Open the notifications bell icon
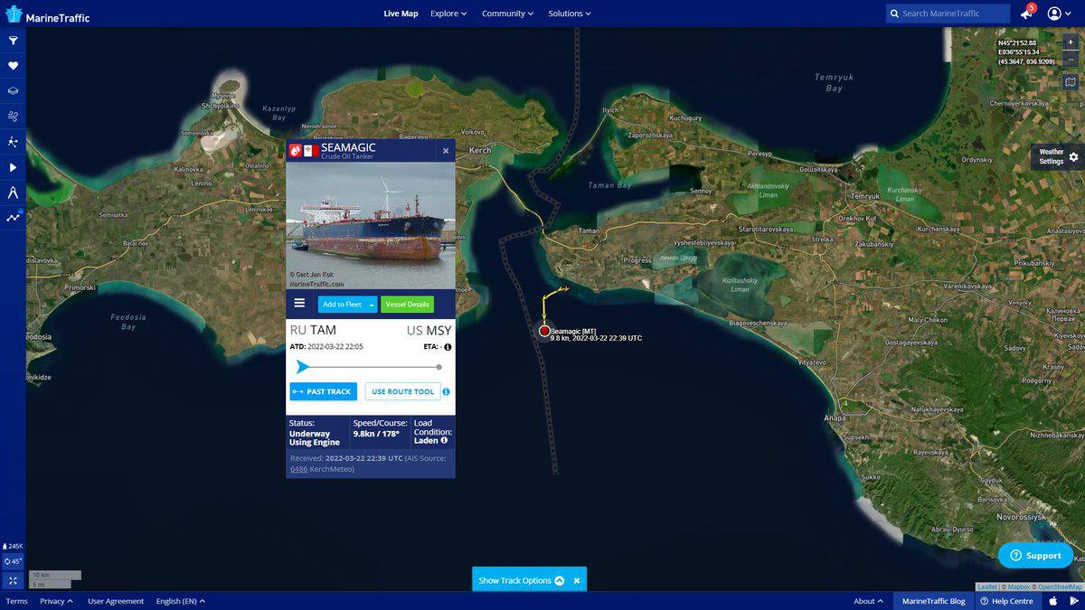The image size is (1085, 610). (1026, 14)
